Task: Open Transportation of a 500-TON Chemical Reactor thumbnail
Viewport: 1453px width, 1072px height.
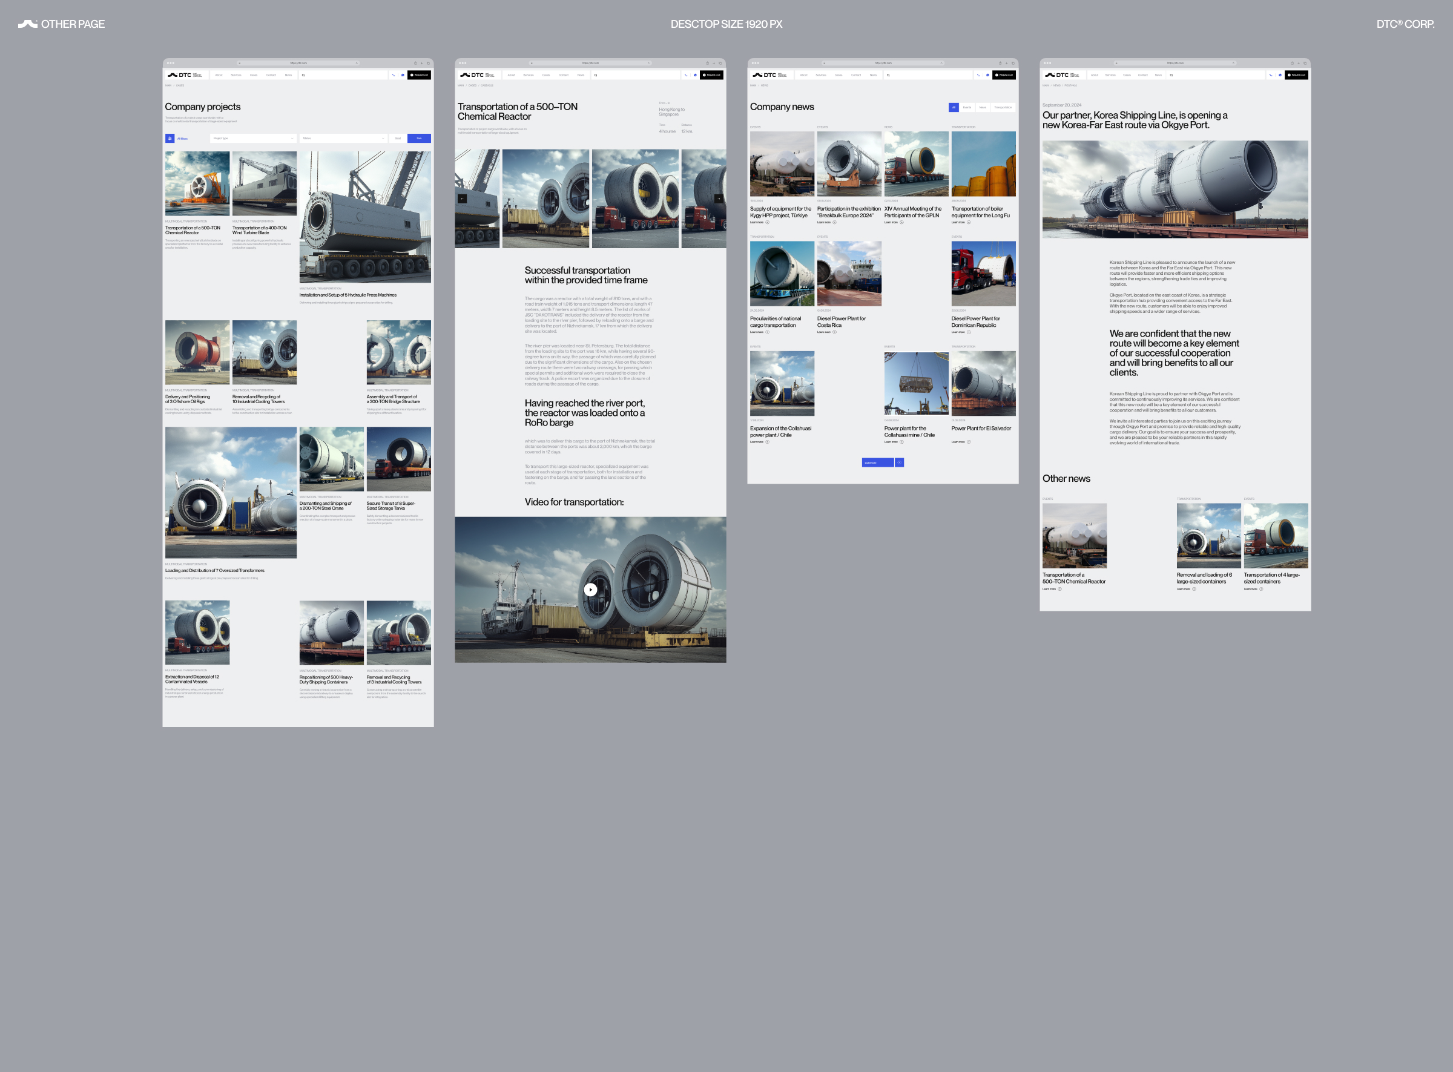Action: click(197, 183)
